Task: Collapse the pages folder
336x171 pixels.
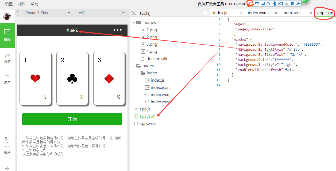Action: [134, 66]
